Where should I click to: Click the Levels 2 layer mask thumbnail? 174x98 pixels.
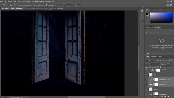click(x=158, y=70)
